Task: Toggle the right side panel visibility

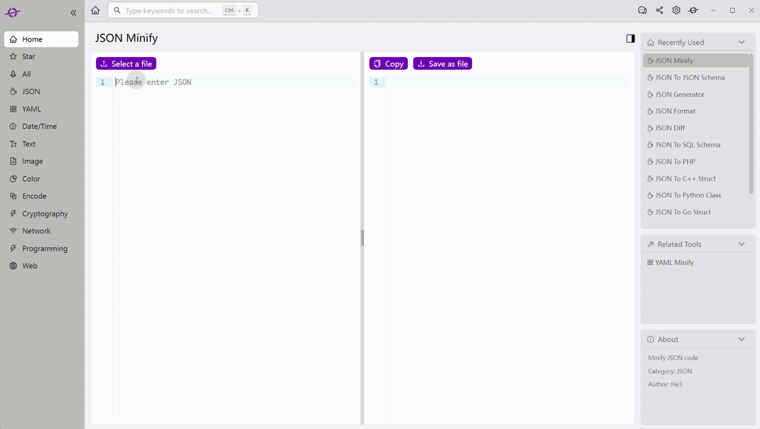Action: [631, 38]
